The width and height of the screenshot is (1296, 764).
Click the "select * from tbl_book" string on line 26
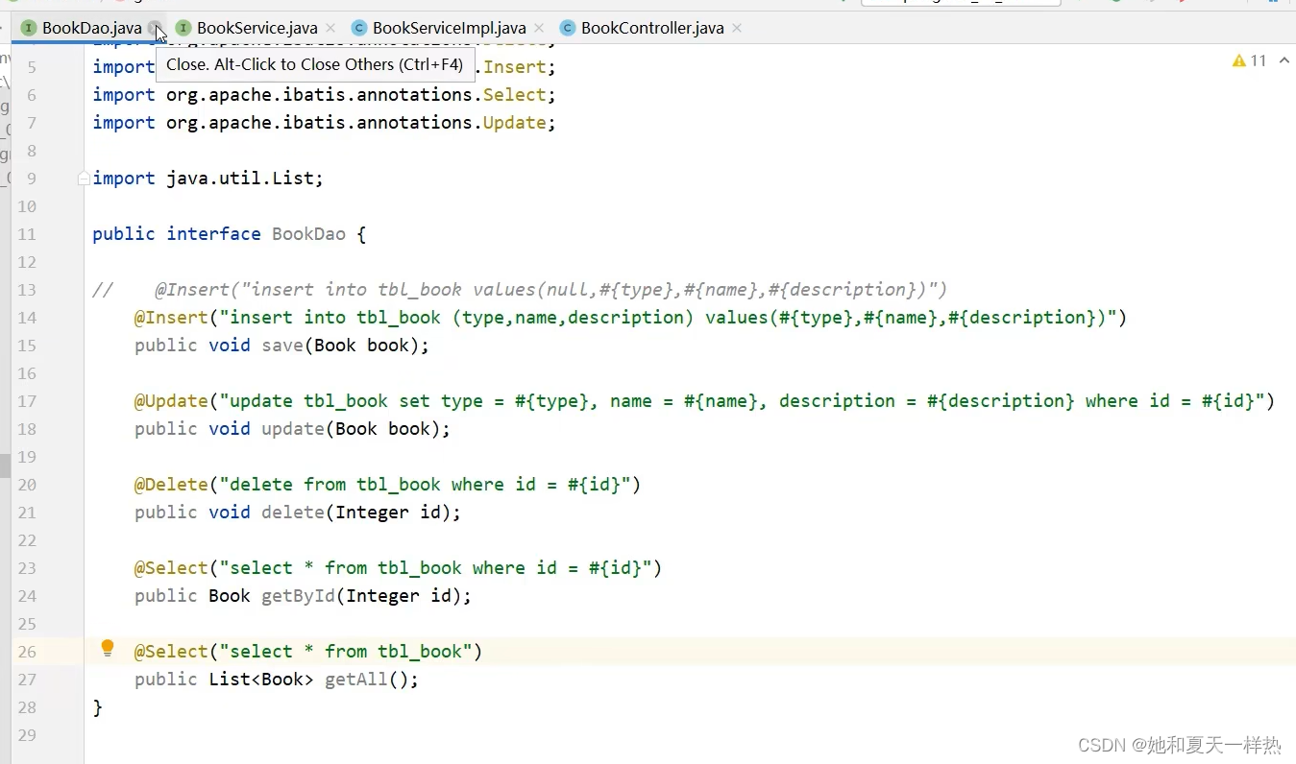pyautogui.click(x=346, y=652)
